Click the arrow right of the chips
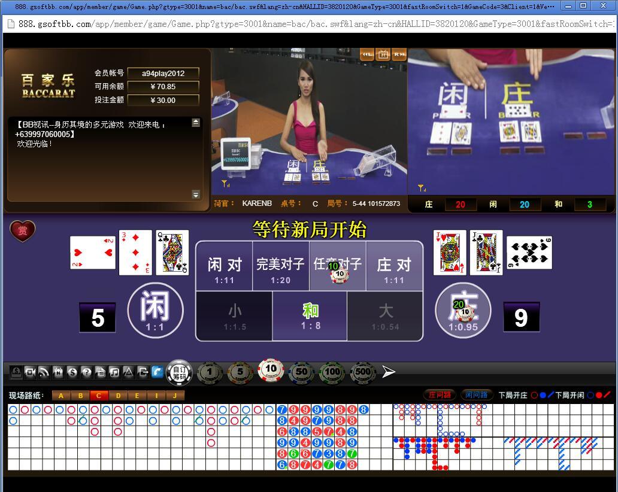This screenshot has height=492, width=618. (389, 372)
